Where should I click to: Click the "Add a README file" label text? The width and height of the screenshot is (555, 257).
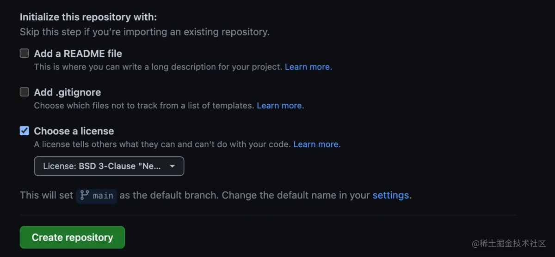click(78, 54)
